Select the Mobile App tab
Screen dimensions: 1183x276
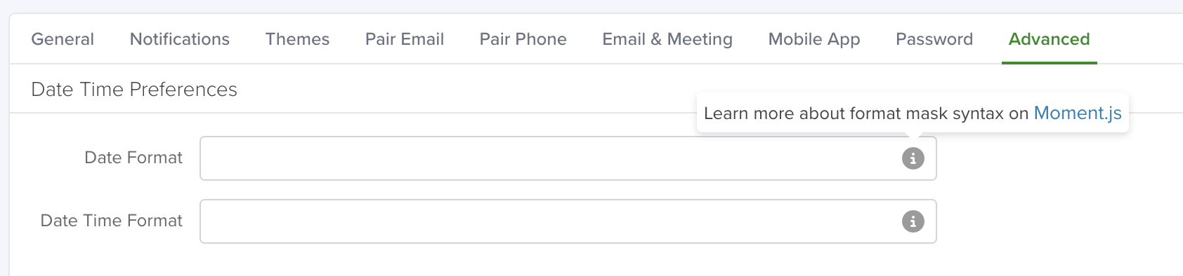[x=814, y=39]
